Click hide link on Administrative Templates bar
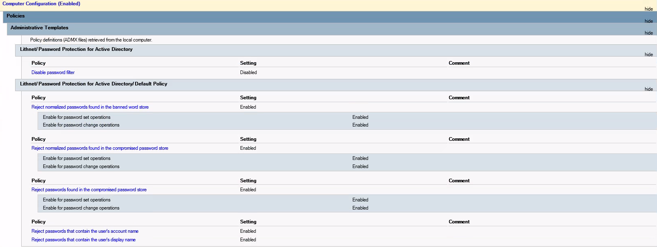 tap(648, 33)
